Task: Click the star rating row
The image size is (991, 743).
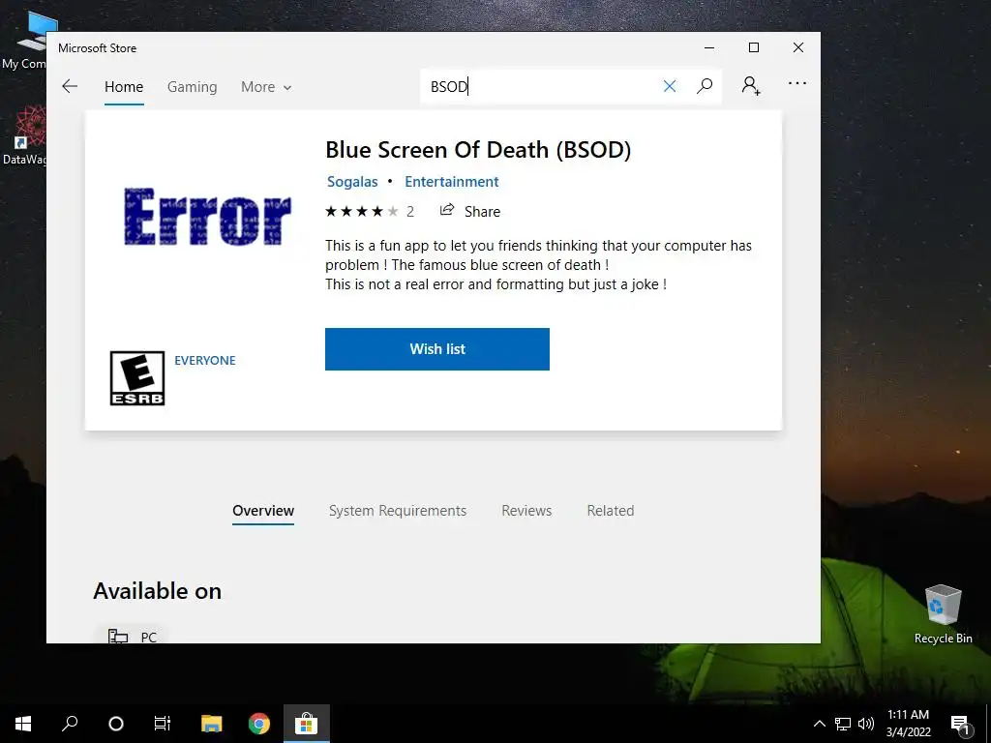Action: tap(362, 211)
